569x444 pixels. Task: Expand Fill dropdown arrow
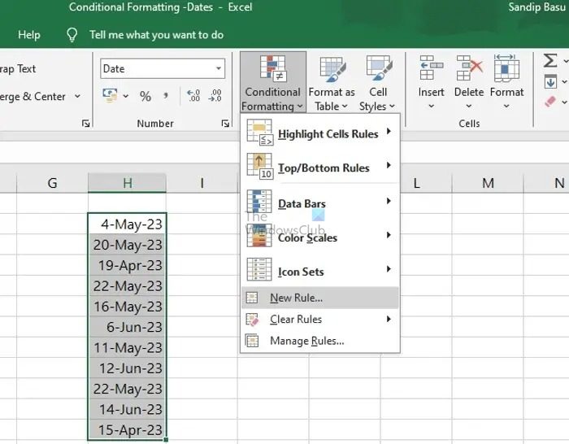pos(566,81)
